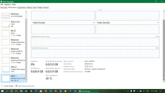The height and width of the screenshot is (93, 165).
Task: Open File Explorer from taskbar
Action: click(21, 91)
